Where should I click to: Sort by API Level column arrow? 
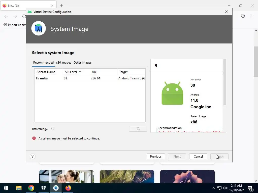click(x=80, y=72)
